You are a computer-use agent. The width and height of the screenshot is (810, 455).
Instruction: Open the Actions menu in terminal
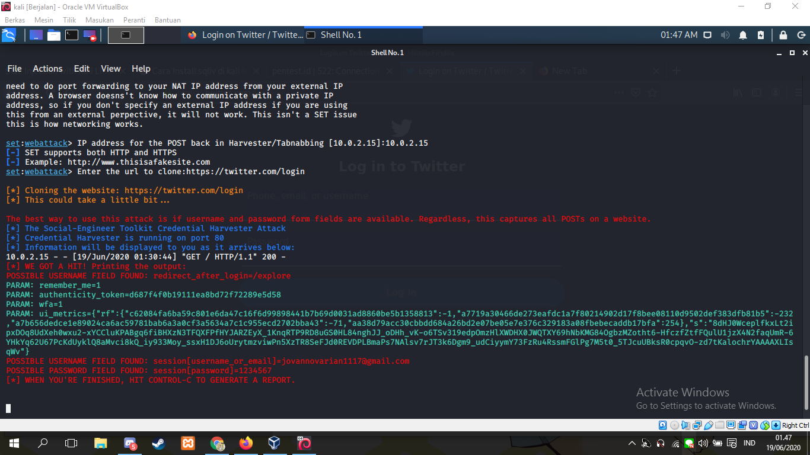coord(47,69)
